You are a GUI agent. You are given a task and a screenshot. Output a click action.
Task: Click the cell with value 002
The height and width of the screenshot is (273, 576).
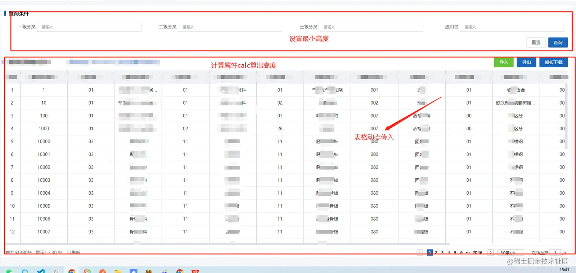click(x=374, y=103)
